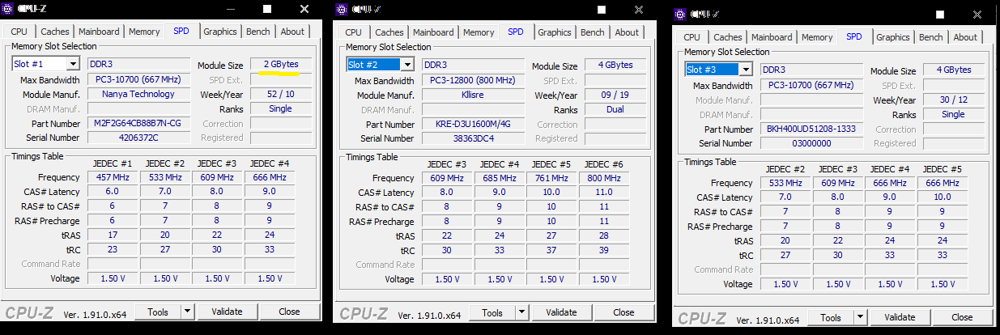Open the Slot #1 memory slot dropdown
The image size is (1000, 335).
(x=73, y=64)
